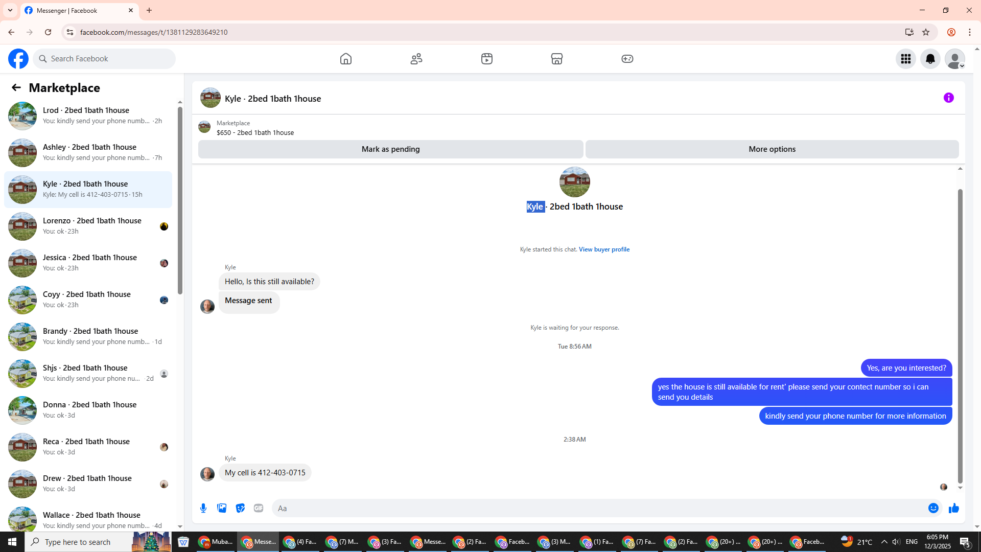The height and width of the screenshot is (552, 981).
Task: Open Shjs 2bed 1bath 1house conversation
Action: click(88, 373)
